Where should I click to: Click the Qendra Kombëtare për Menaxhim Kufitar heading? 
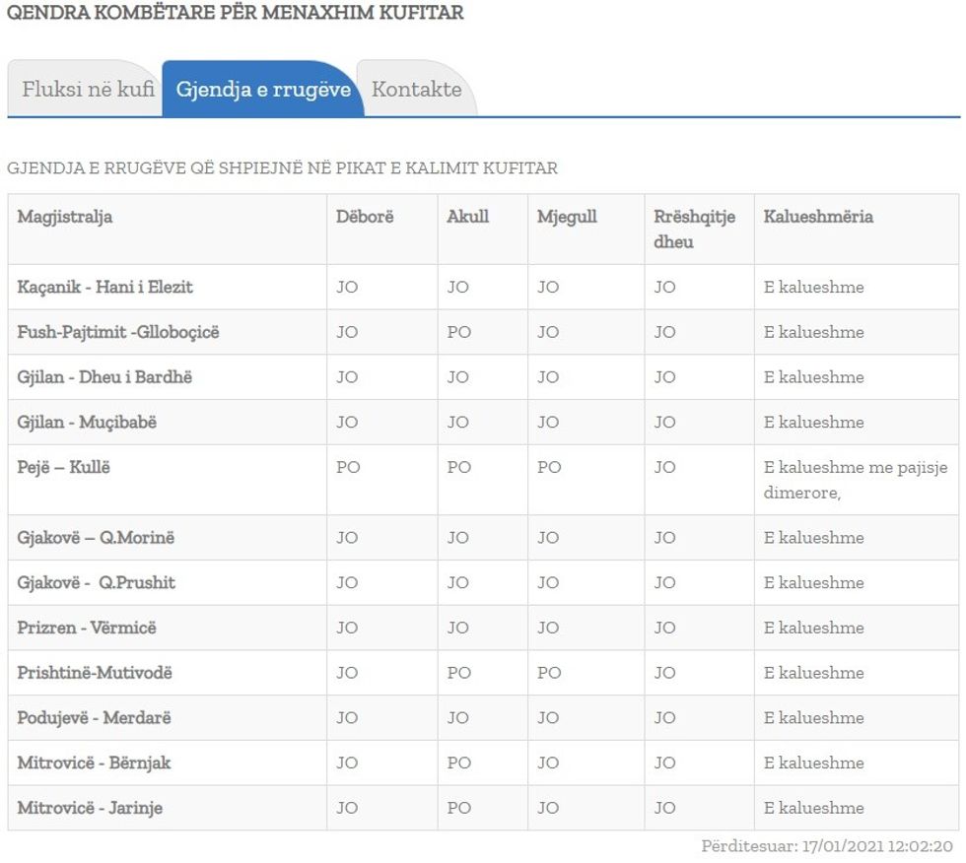pos(236,14)
